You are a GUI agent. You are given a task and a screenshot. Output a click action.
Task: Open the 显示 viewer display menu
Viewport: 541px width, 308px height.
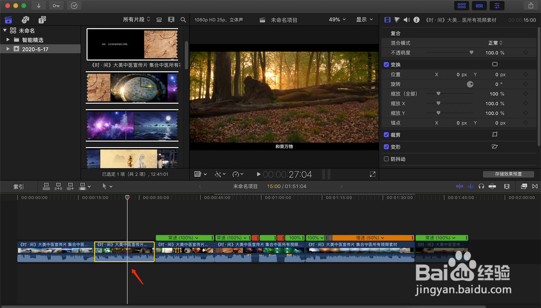point(364,20)
